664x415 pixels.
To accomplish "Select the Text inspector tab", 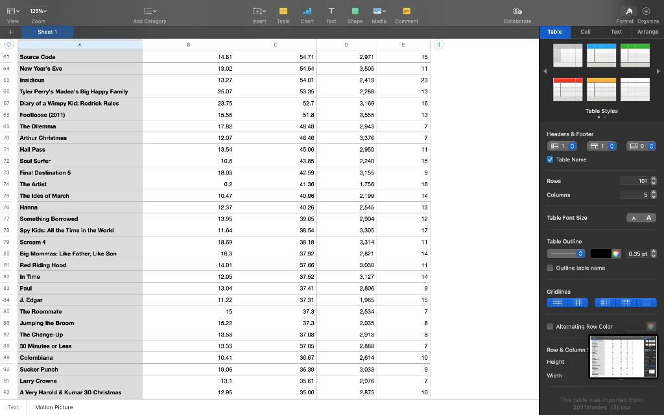I will click(616, 32).
